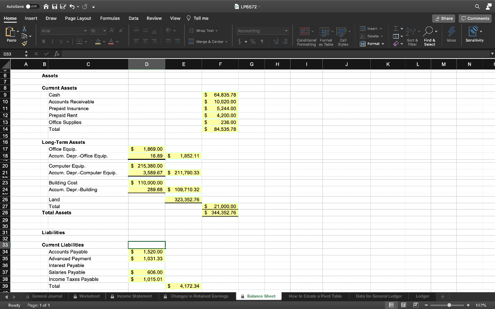495x309 pixels.
Task: Click the Decrease Decimal icon
Action: coord(285,42)
